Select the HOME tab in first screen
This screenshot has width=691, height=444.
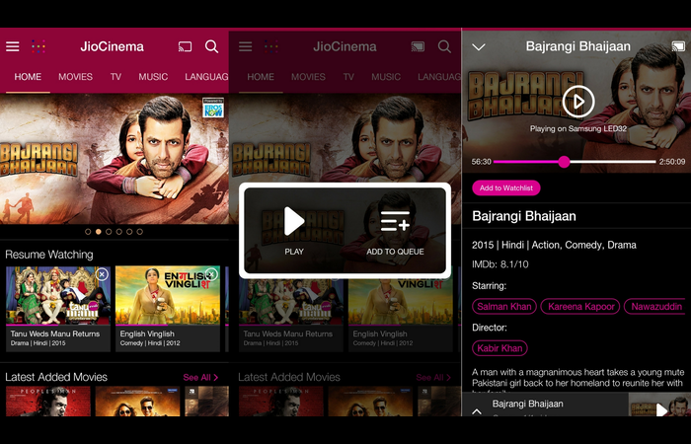pos(28,77)
